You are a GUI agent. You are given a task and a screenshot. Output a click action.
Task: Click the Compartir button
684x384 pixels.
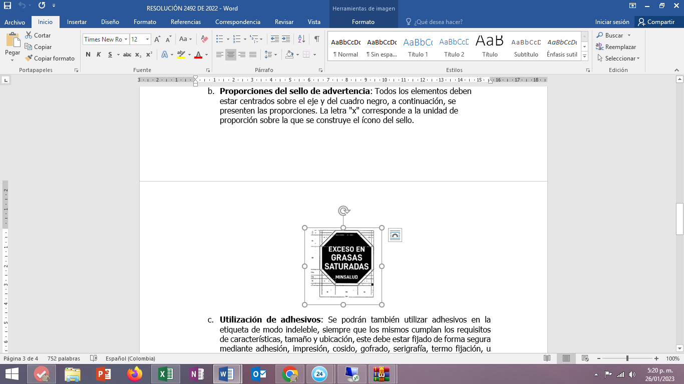click(656, 22)
